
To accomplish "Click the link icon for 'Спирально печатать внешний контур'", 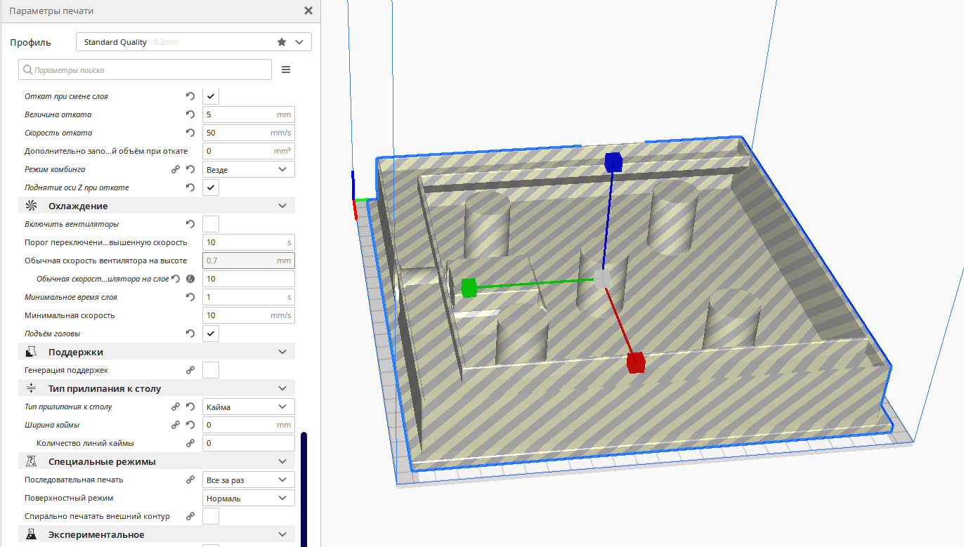I will coord(190,516).
